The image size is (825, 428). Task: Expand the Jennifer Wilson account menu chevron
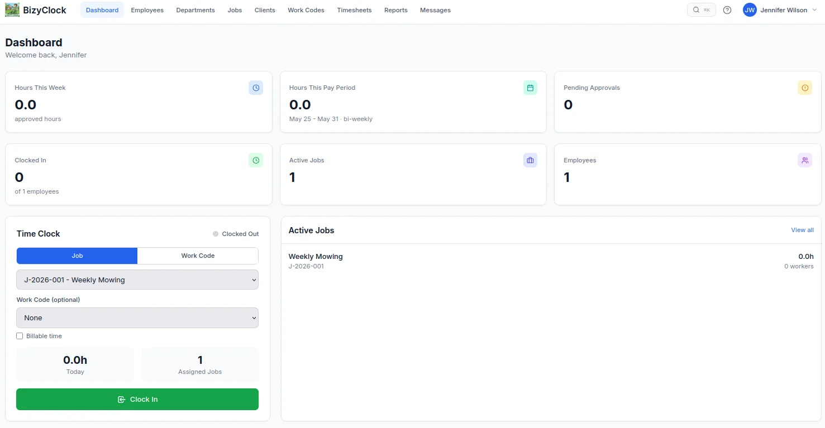point(814,10)
